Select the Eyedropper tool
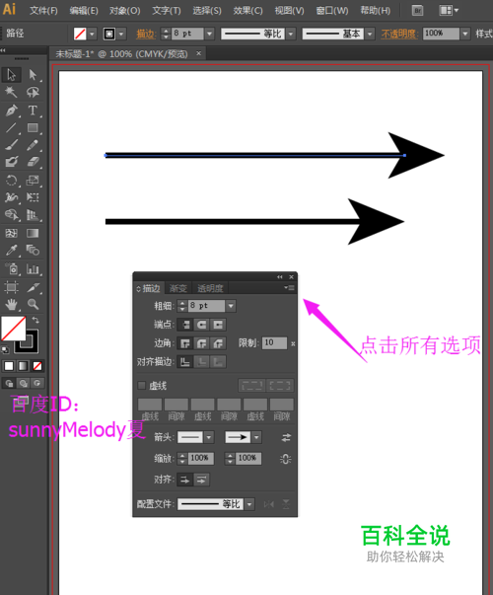The width and height of the screenshot is (493, 595). coord(12,251)
